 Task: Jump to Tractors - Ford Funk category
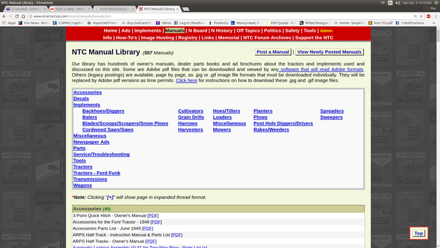point(97,173)
